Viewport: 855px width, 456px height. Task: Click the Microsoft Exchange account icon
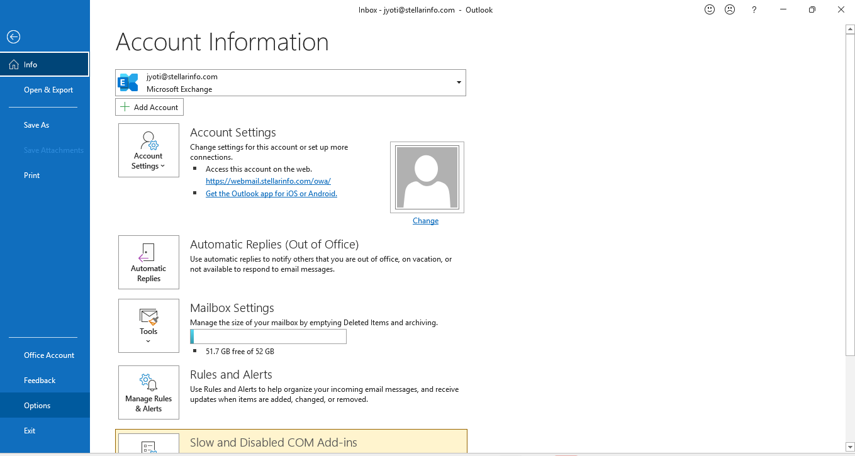(128, 82)
